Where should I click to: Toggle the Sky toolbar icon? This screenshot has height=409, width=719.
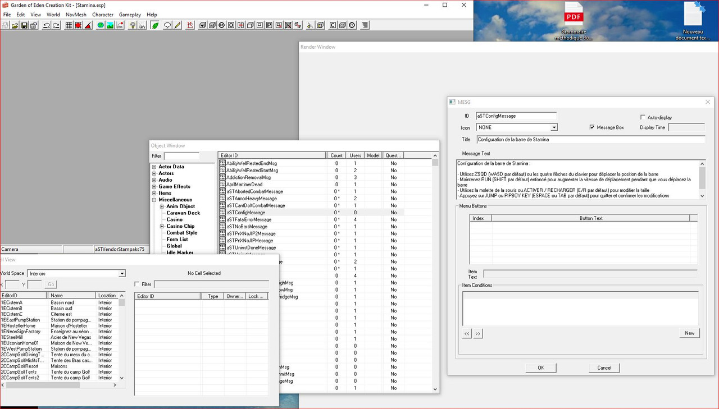(142, 25)
